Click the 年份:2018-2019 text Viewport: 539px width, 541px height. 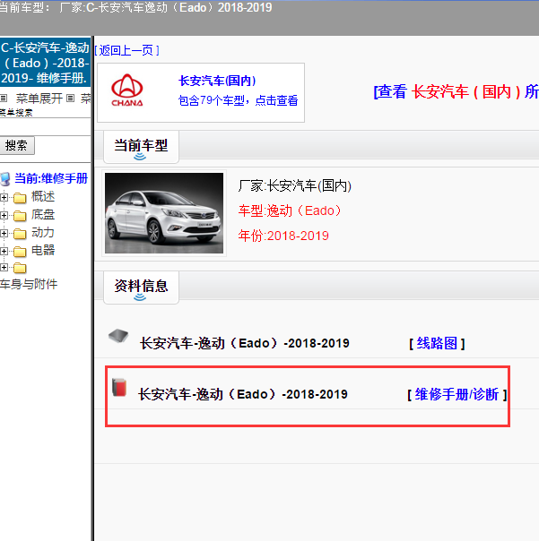283,236
